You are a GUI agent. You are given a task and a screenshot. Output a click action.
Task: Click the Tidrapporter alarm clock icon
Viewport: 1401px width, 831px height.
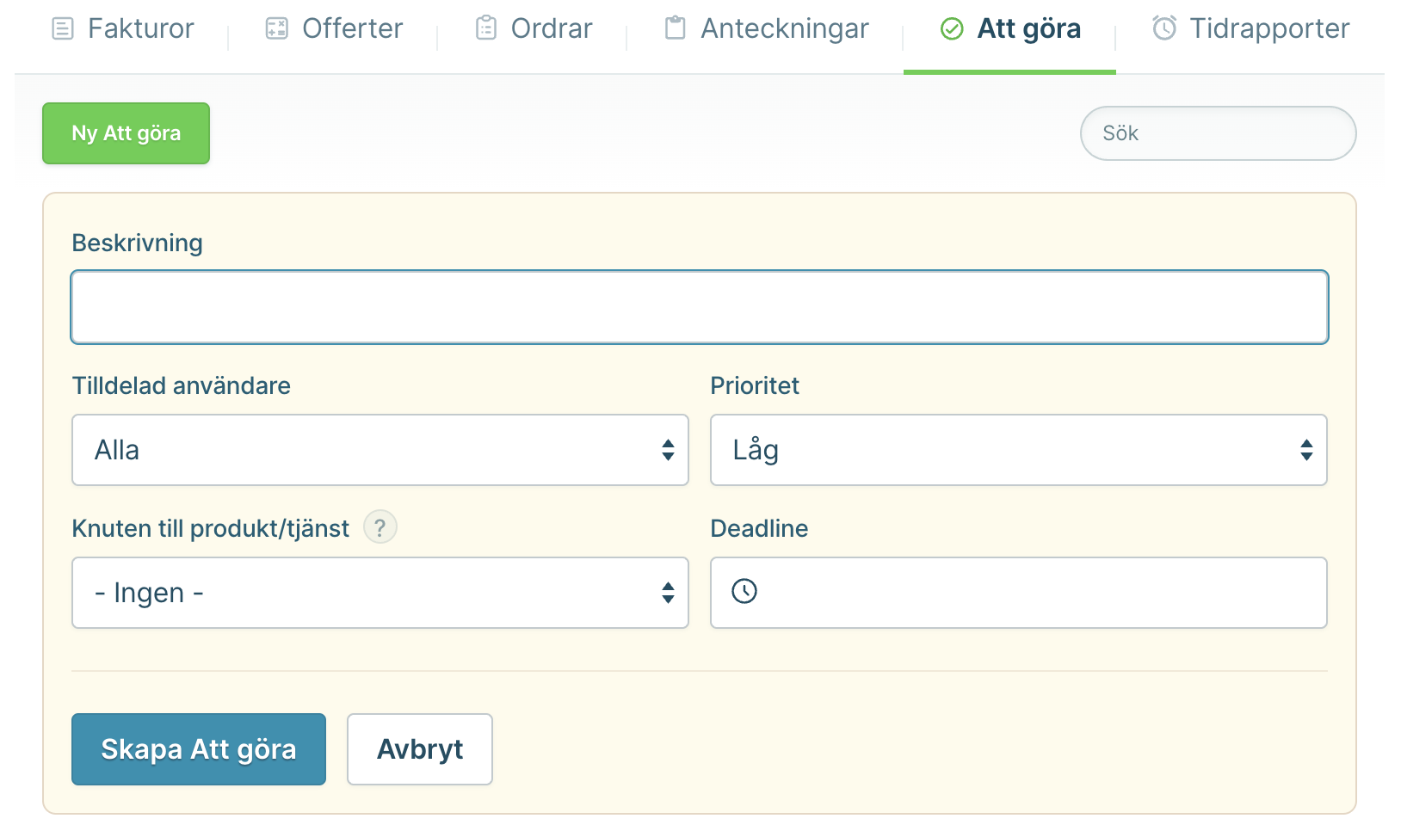pyautogui.click(x=1164, y=28)
